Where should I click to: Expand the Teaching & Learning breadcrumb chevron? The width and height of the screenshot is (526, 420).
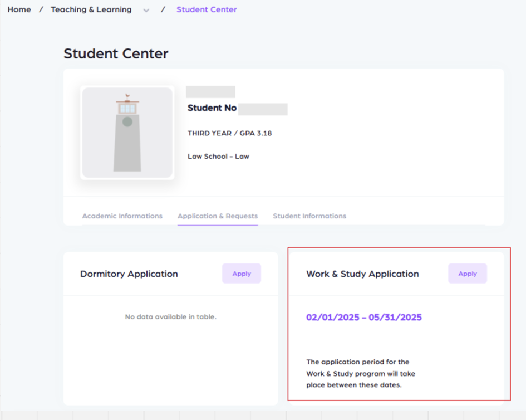point(146,10)
